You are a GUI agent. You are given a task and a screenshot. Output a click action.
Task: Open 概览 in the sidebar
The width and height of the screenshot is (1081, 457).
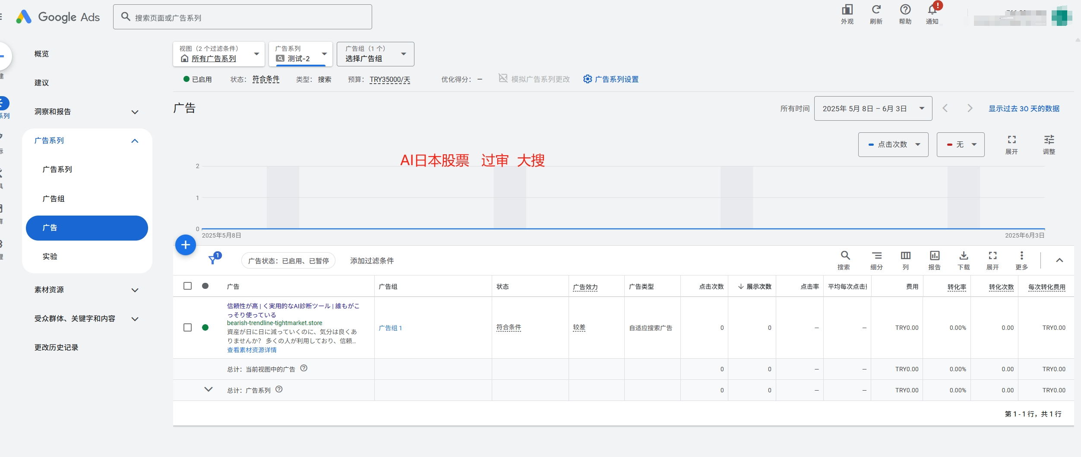pos(41,54)
